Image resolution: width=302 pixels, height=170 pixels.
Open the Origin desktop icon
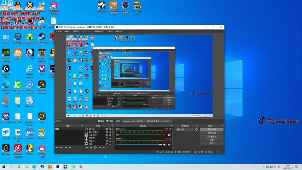pyautogui.click(x=6, y=102)
